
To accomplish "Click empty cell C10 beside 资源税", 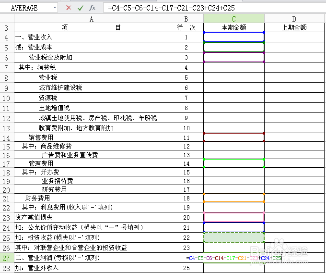I will click(x=234, y=98).
